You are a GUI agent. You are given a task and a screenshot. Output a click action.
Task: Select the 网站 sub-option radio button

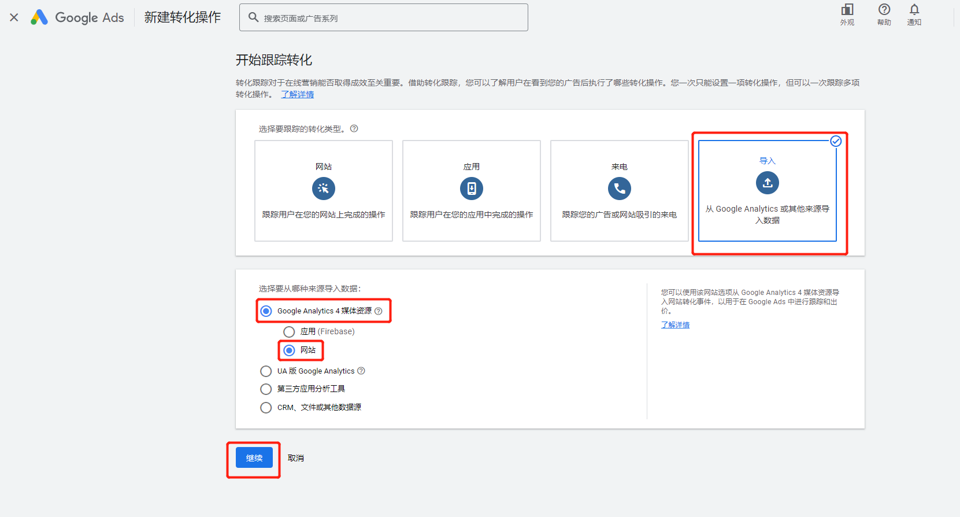pos(289,350)
